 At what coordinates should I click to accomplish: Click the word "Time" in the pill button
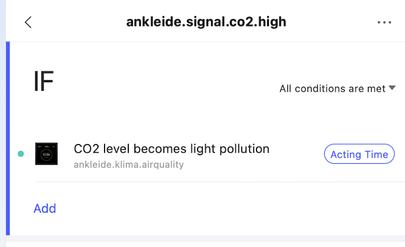[376, 154]
